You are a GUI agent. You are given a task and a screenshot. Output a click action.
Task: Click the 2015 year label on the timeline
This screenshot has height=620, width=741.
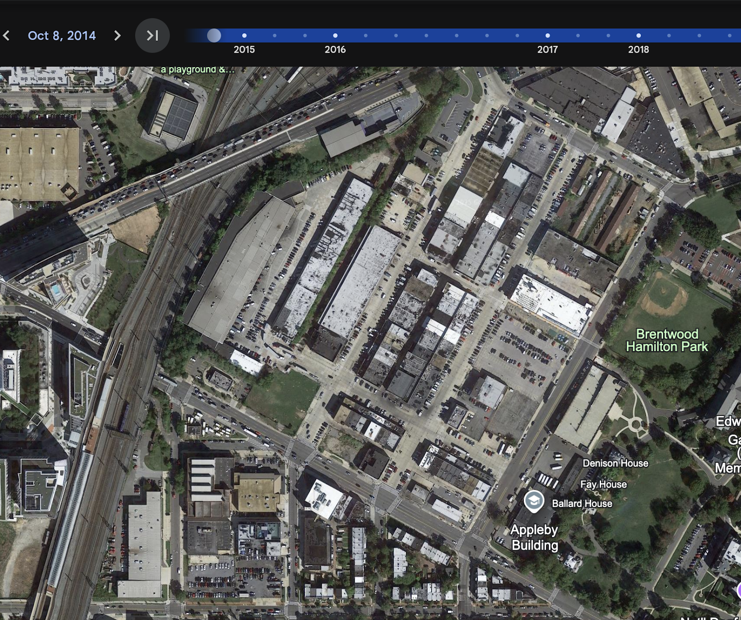[x=245, y=50]
